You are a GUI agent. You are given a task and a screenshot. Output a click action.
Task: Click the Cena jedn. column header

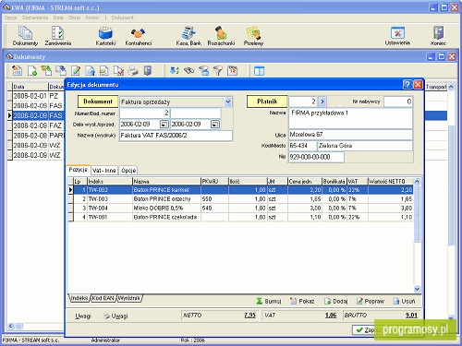[x=305, y=182]
